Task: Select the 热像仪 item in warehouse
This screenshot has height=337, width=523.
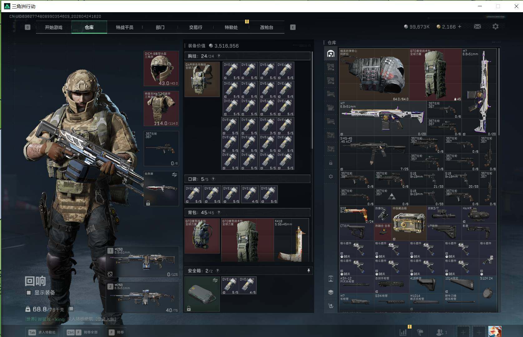Action: 383,215
